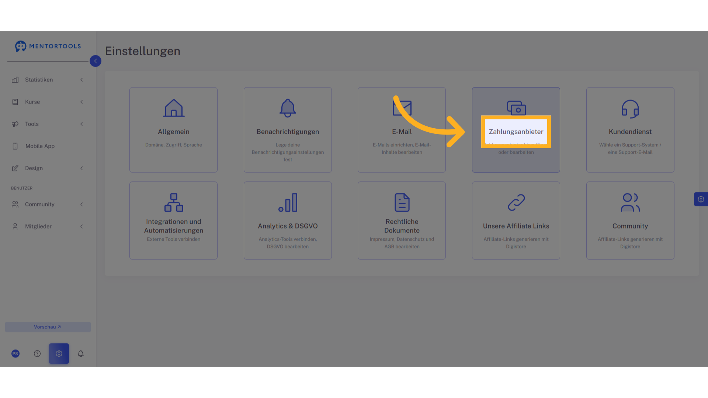Click the Kurse book icon
This screenshot has width=708, height=398.
click(x=15, y=102)
